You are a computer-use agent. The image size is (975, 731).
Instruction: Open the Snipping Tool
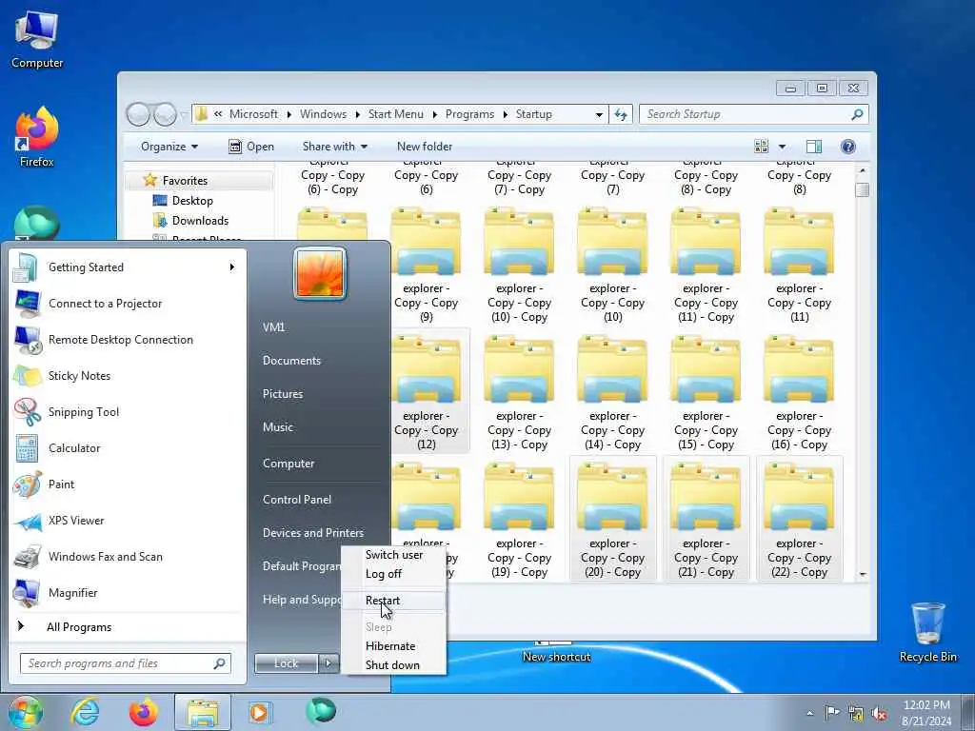point(129,411)
